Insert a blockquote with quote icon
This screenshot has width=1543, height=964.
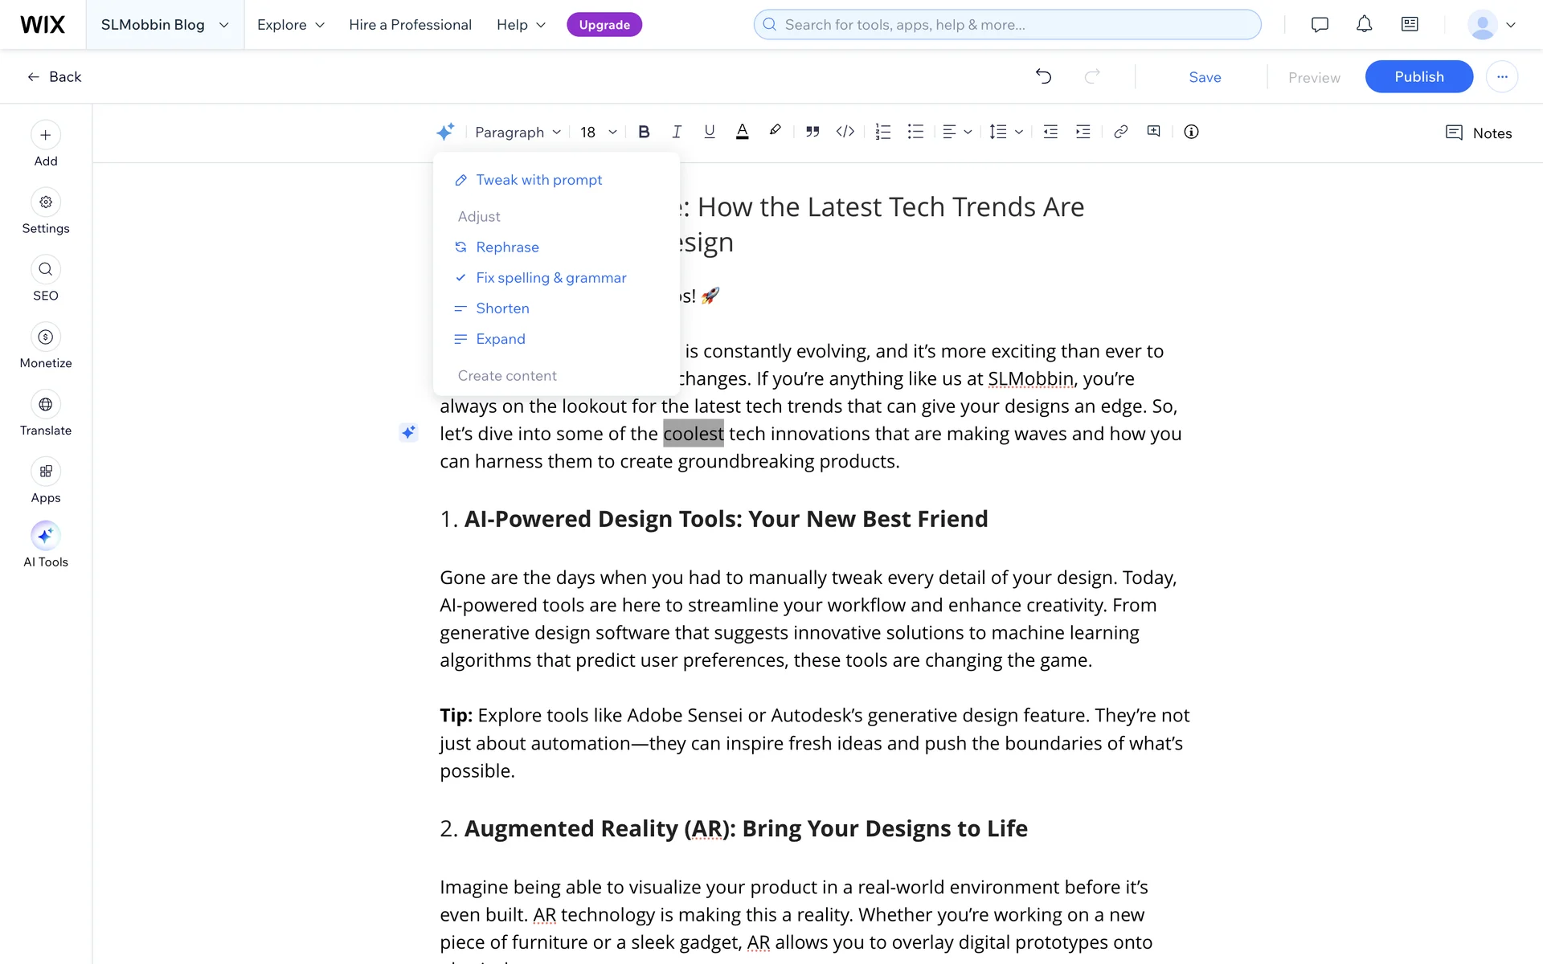(812, 132)
